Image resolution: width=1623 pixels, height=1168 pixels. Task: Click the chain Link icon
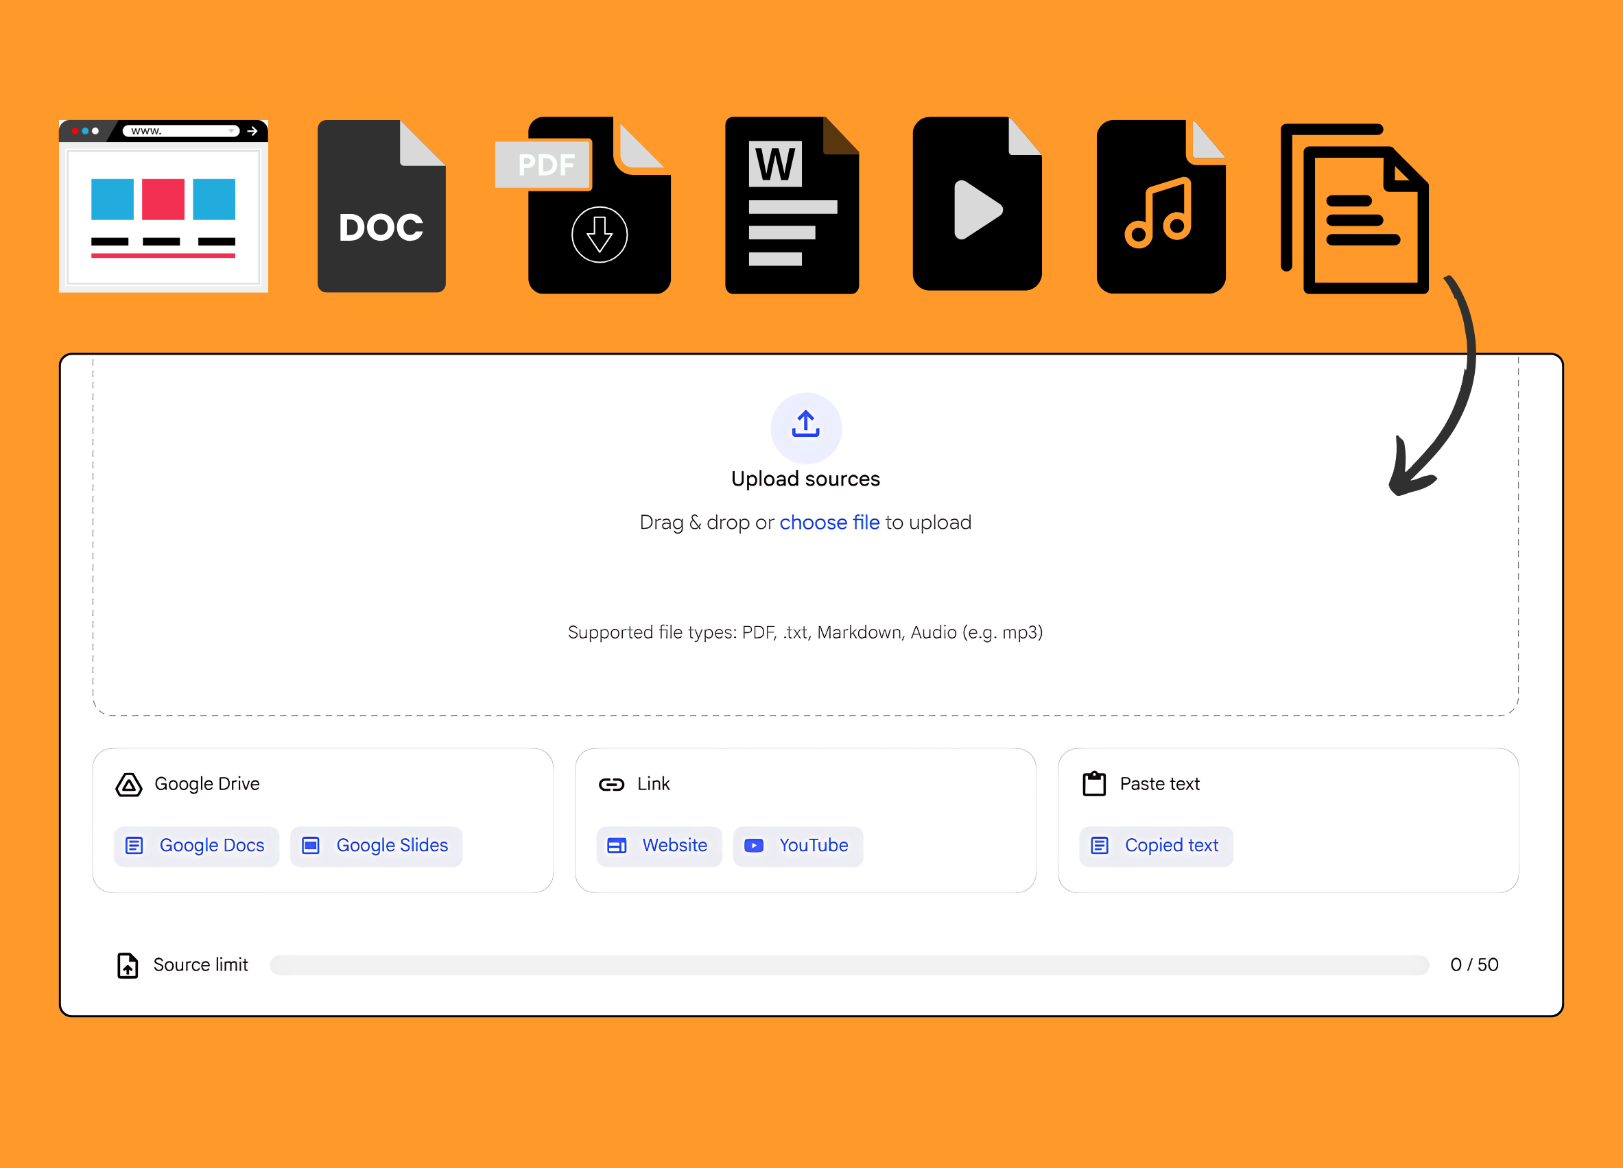[x=612, y=784]
